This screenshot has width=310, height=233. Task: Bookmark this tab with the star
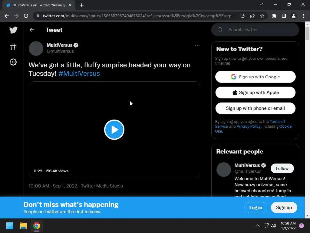[x=262, y=16]
